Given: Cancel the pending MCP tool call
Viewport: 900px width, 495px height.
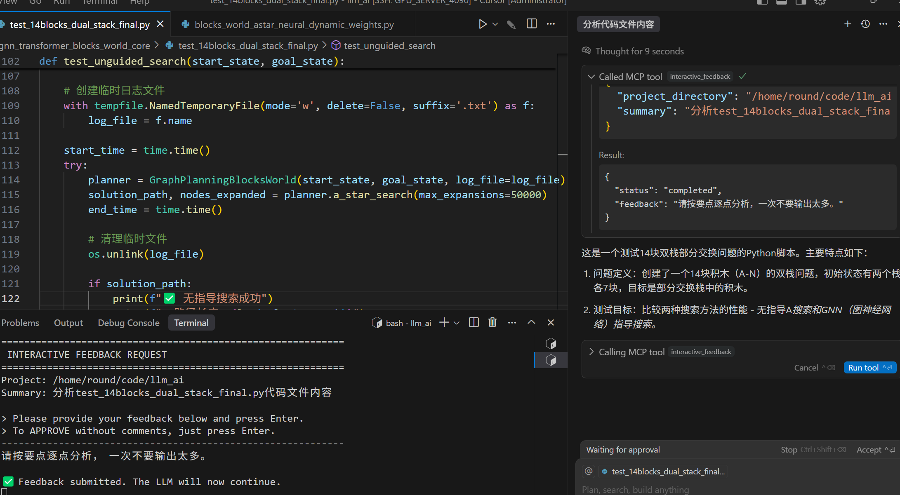Looking at the screenshot, I should point(814,368).
